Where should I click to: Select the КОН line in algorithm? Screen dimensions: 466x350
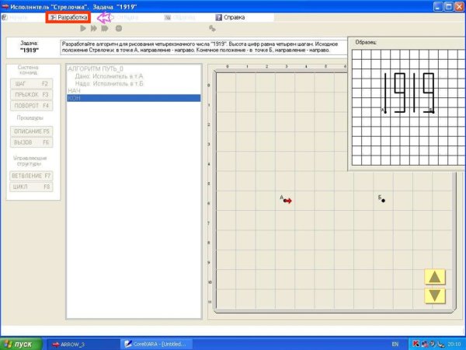(134, 98)
